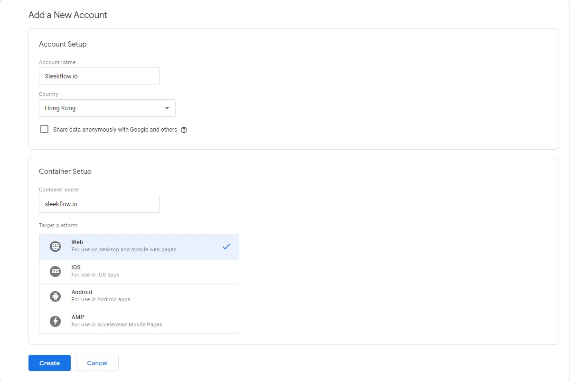Deselect the Web target platform row
This screenshot has height=381, width=570.
(x=139, y=246)
